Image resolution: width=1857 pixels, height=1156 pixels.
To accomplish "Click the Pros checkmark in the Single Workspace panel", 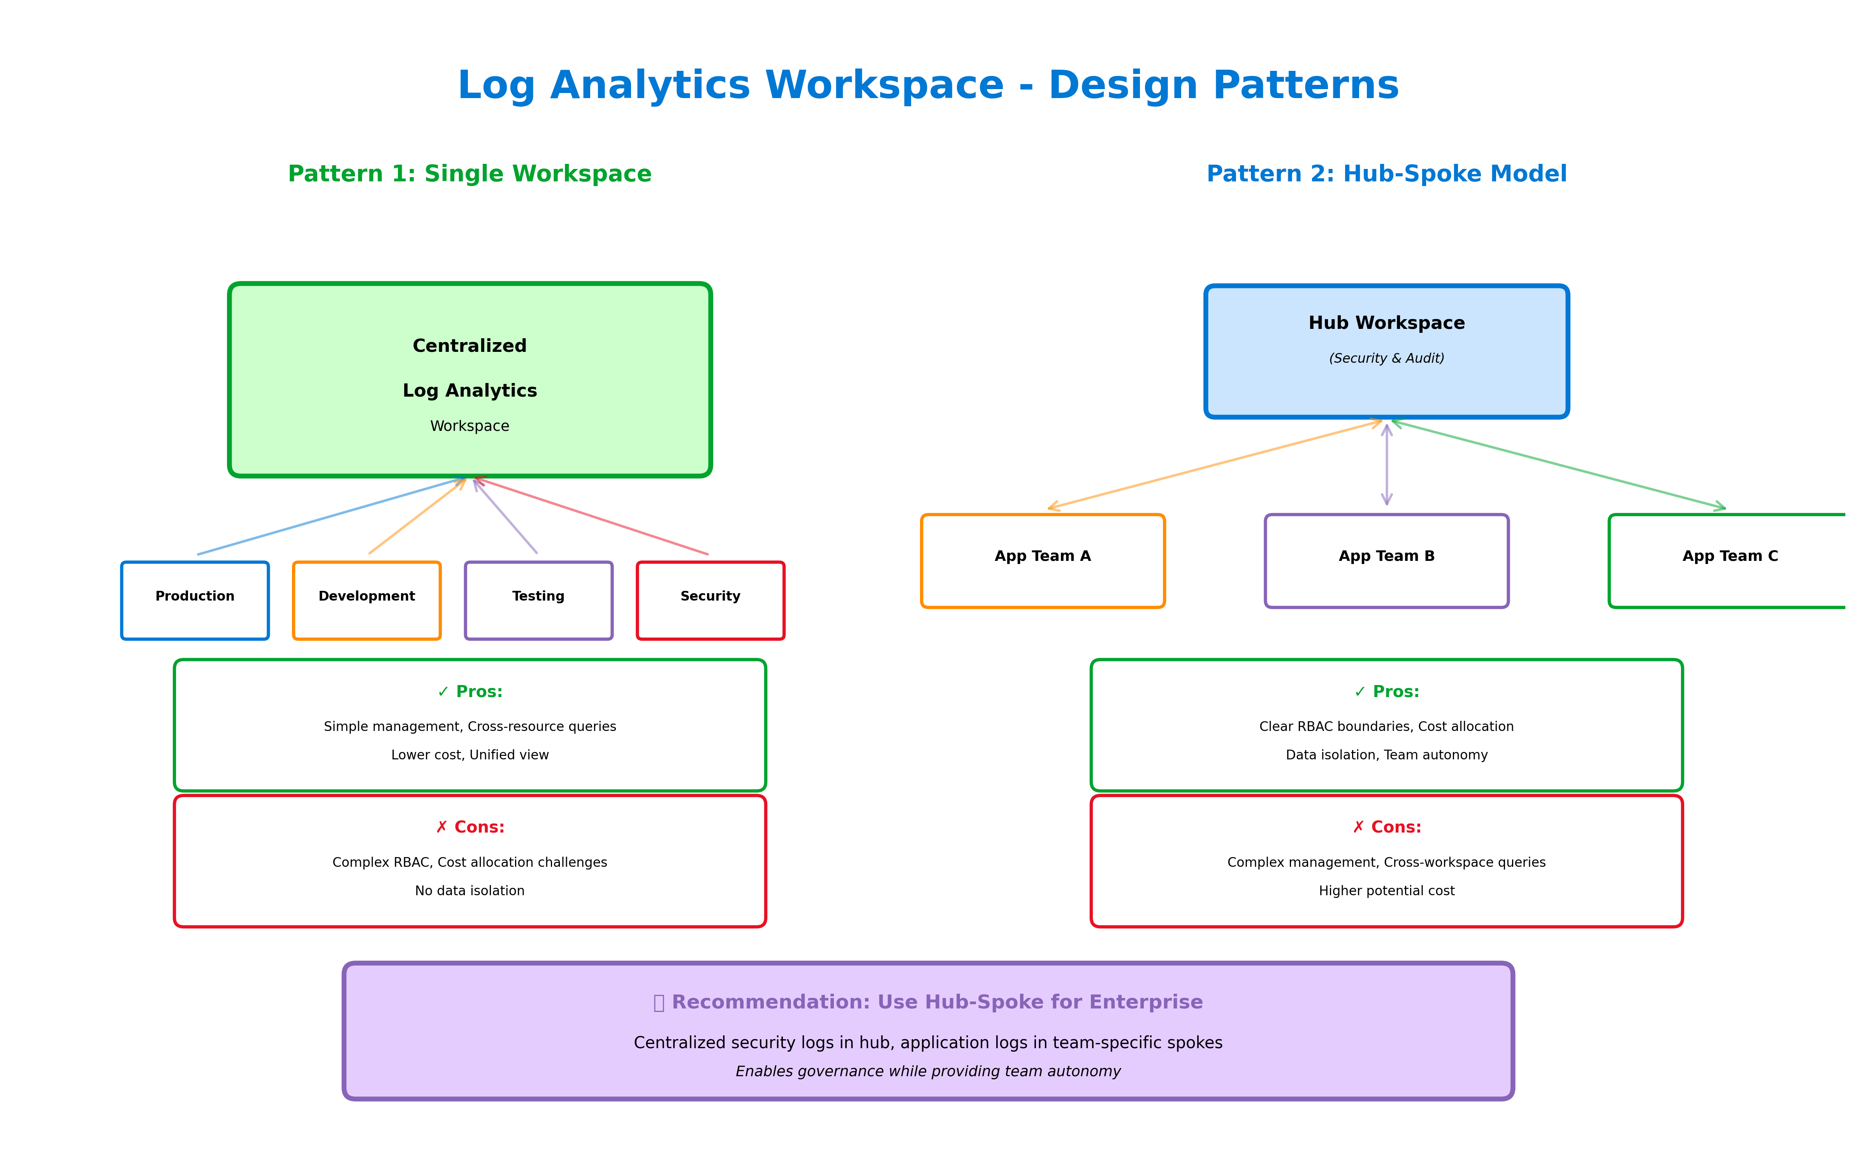I will click(x=443, y=692).
